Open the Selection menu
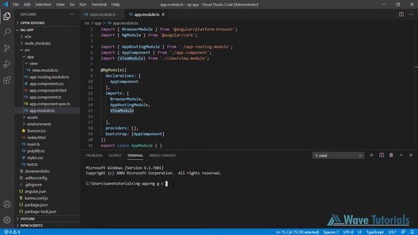This screenshot has height=235, width=418. pyautogui.click(x=43, y=5)
